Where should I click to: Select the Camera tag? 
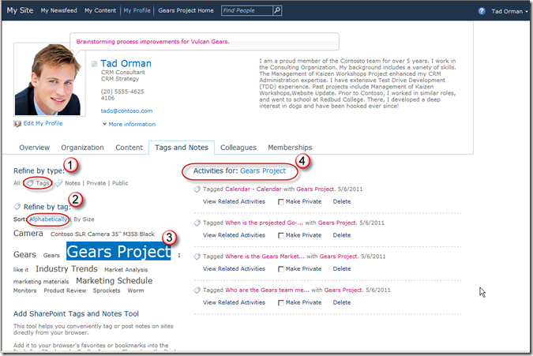coord(28,234)
